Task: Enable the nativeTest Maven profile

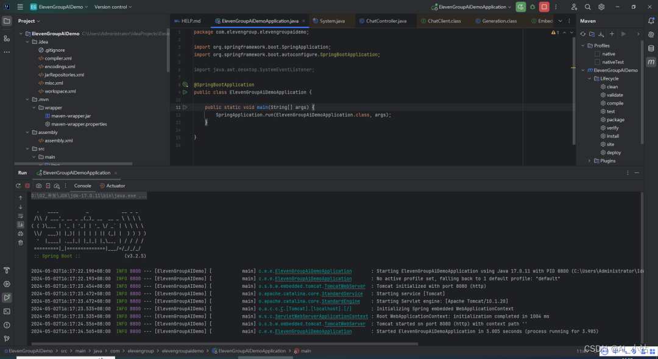Action: [597, 62]
